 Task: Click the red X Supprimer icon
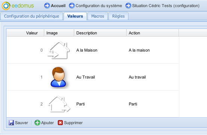pyautogui.click(x=60, y=123)
